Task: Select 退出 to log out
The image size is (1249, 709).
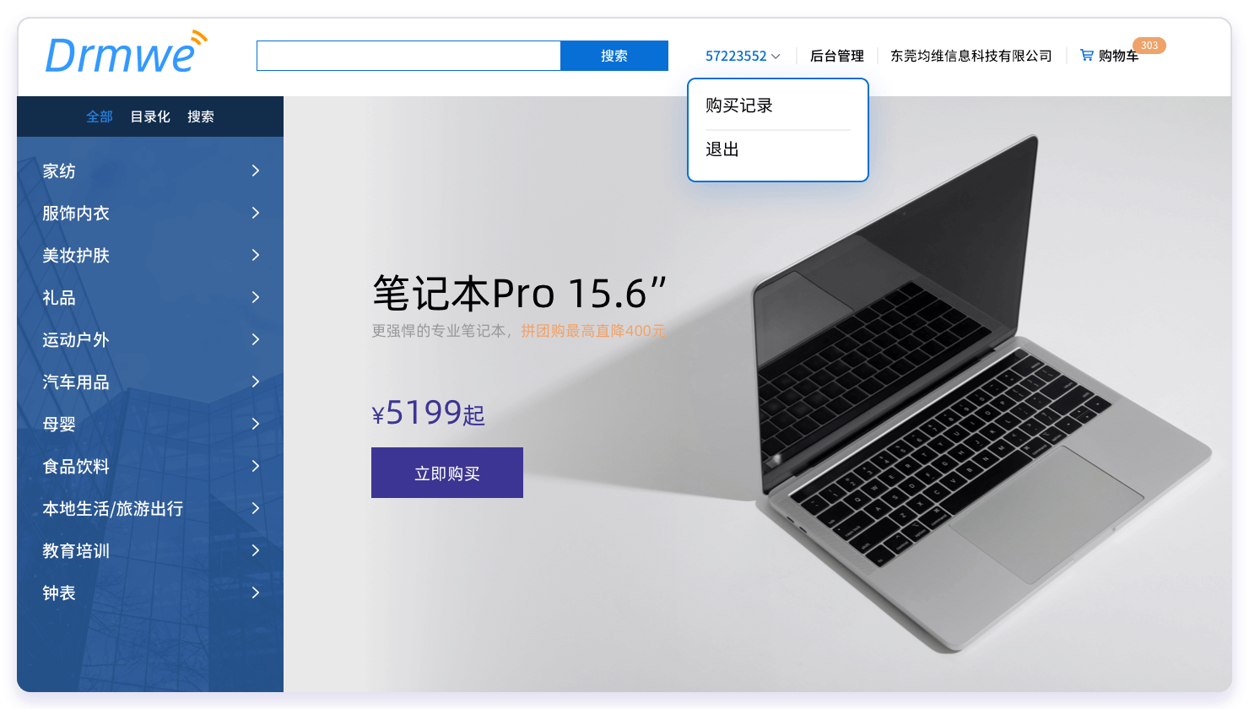Action: (722, 149)
